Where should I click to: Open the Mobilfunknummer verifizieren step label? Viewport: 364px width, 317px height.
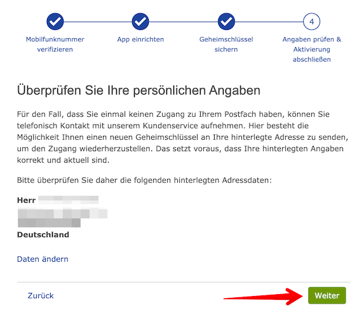click(55, 44)
